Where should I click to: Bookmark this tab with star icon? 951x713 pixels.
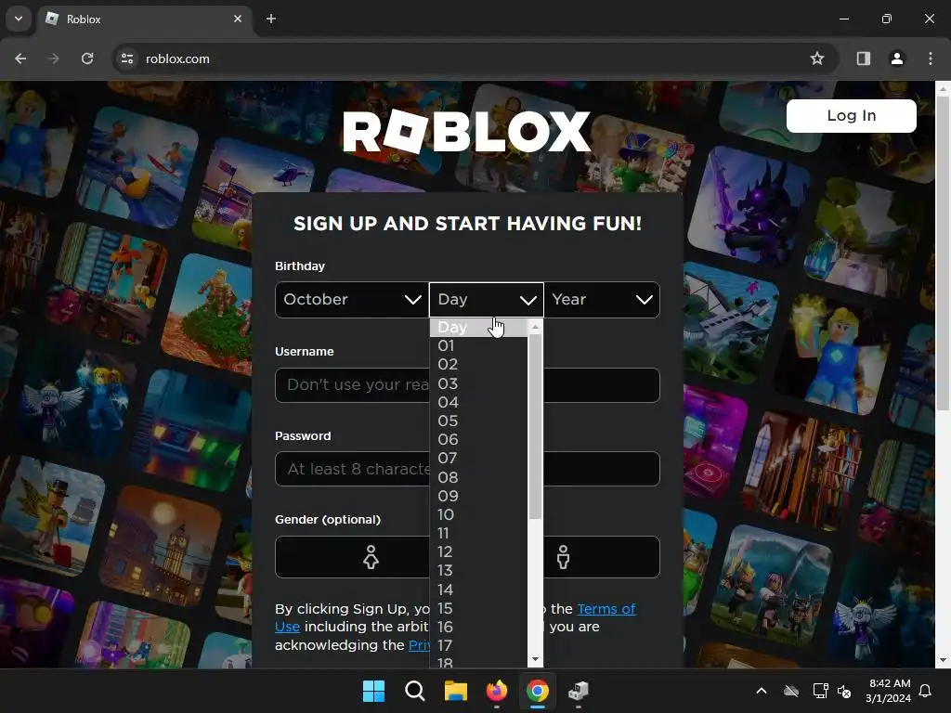point(817,58)
